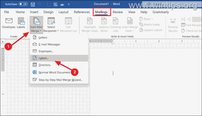This screenshot has height=116, width=202.
Task: Click Check for Errors button
Action: pyautogui.click(x=191, y=31)
